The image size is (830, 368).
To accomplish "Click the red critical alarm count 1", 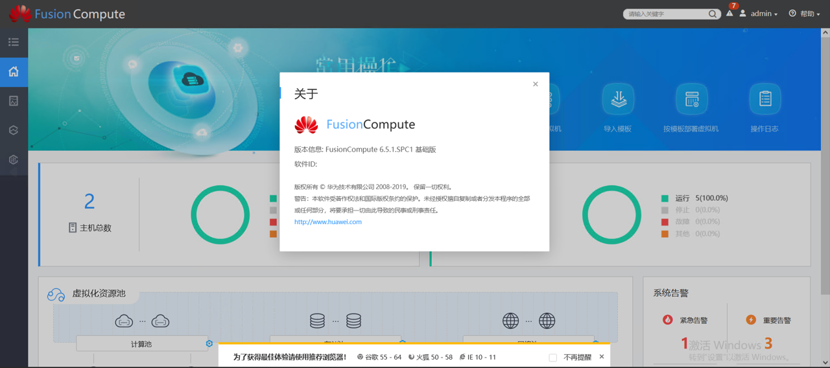I will pyautogui.click(x=684, y=343).
